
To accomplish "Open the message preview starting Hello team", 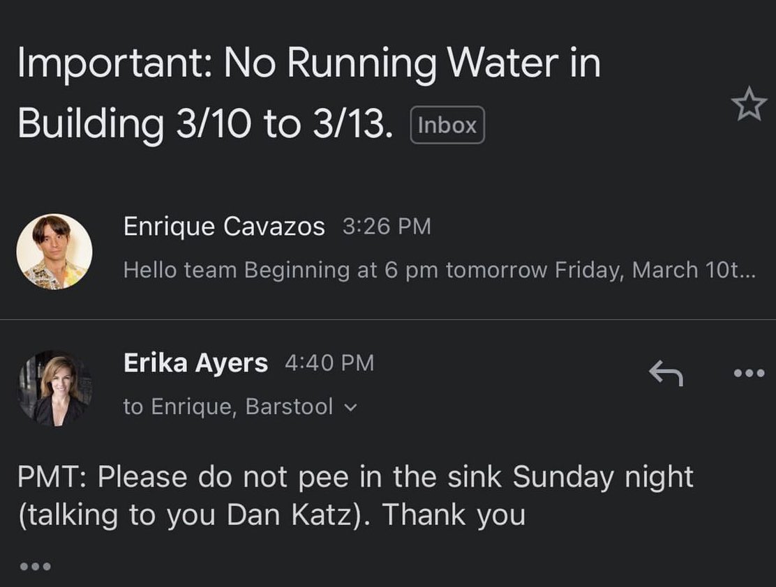I will pyautogui.click(x=440, y=270).
